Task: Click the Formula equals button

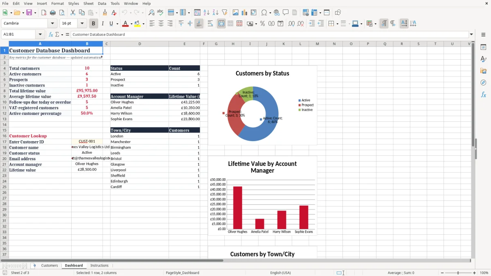Action: pyautogui.click(x=68, y=34)
